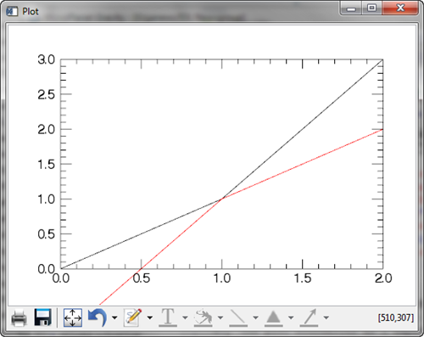Select the Line annotation tool
This screenshot has width=424, height=337.
[238, 317]
